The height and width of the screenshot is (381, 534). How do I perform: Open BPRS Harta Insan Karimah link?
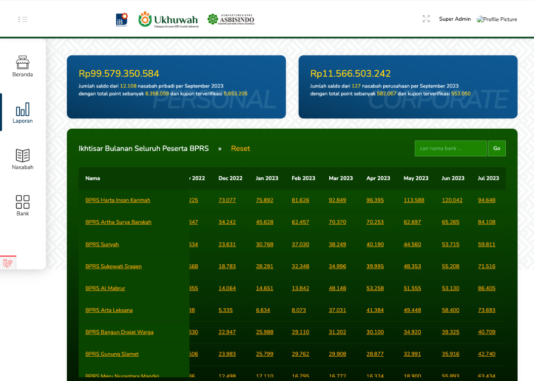pyautogui.click(x=118, y=200)
